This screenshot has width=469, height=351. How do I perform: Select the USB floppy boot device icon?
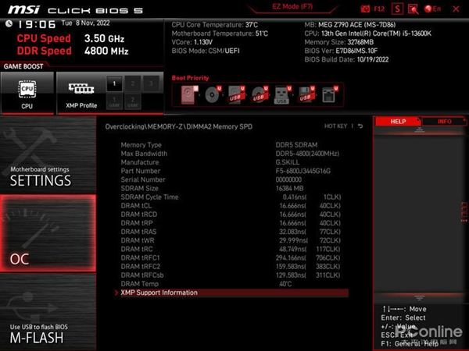pyautogui.click(x=306, y=94)
